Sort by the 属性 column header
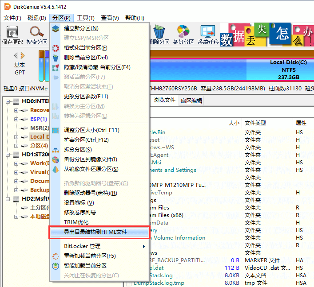This screenshot has width=314, height=287. 303,123
